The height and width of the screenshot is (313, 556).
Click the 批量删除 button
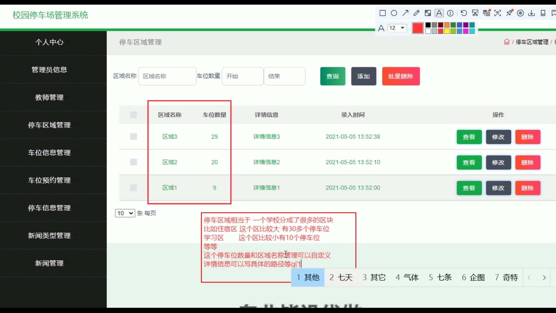[401, 76]
